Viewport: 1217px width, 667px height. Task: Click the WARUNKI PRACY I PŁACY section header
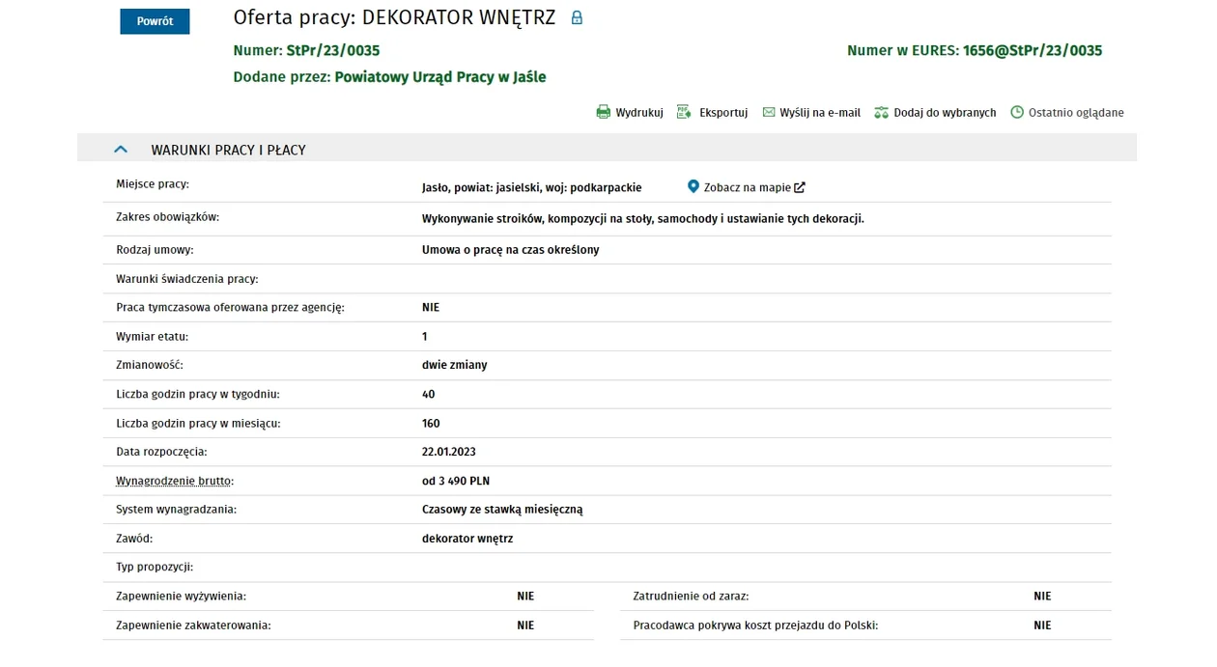tap(607, 150)
